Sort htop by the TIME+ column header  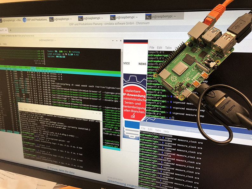[x=45, y=69]
